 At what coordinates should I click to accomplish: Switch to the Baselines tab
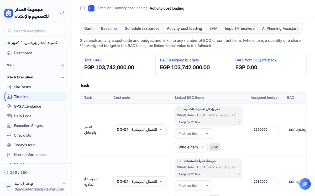coord(109,28)
